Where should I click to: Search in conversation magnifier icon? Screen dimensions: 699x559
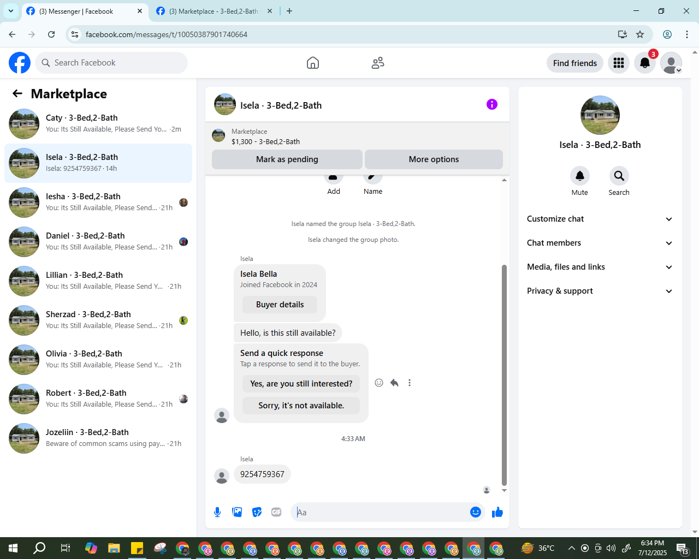tap(619, 176)
